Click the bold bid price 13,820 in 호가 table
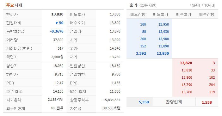The image size is (222, 116). [x=186, y=63]
